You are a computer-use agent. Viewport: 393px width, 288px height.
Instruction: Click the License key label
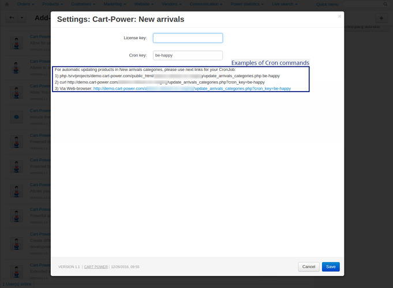(135, 38)
